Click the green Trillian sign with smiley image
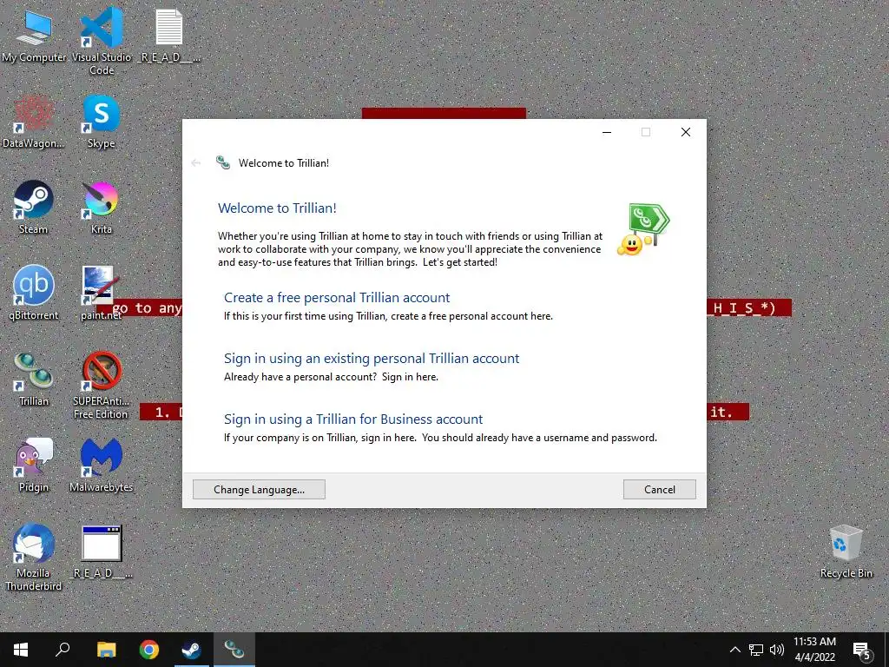This screenshot has height=667, width=889. pos(643,229)
